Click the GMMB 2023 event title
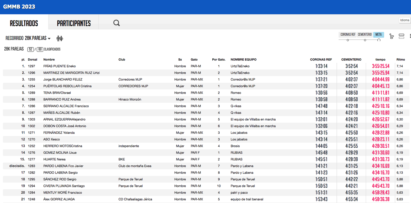The width and height of the screenshot is (411, 203). click(x=19, y=7)
